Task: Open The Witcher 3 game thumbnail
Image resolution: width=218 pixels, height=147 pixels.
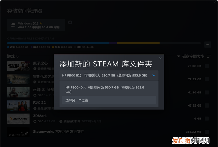Action: 18,92
